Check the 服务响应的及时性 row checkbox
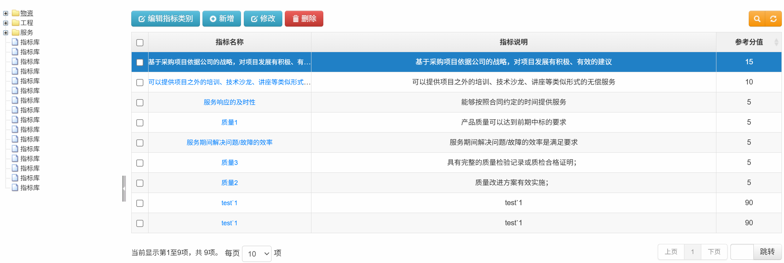 [140, 103]
